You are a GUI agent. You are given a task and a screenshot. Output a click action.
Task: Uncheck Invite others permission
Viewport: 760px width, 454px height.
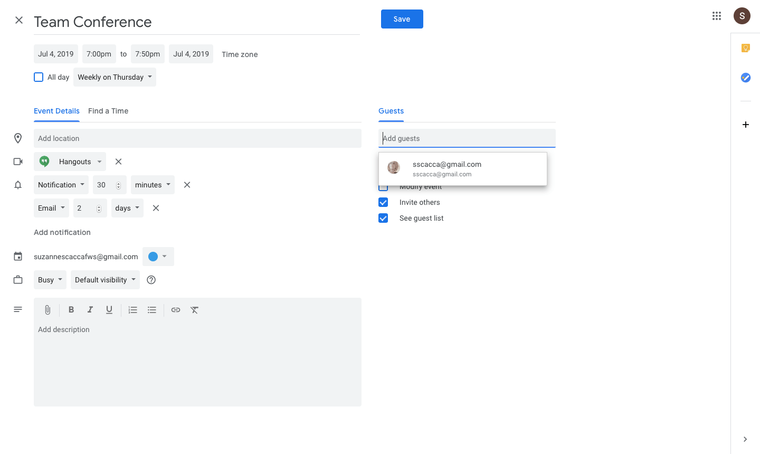383,202
